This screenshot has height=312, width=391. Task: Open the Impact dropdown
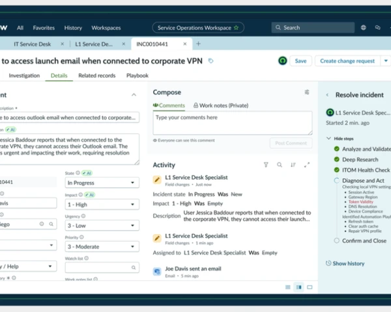(102, 205)
